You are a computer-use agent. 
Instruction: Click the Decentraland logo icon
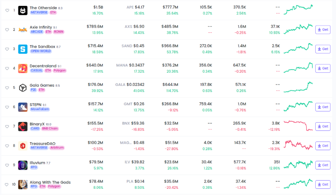point(23,68)
